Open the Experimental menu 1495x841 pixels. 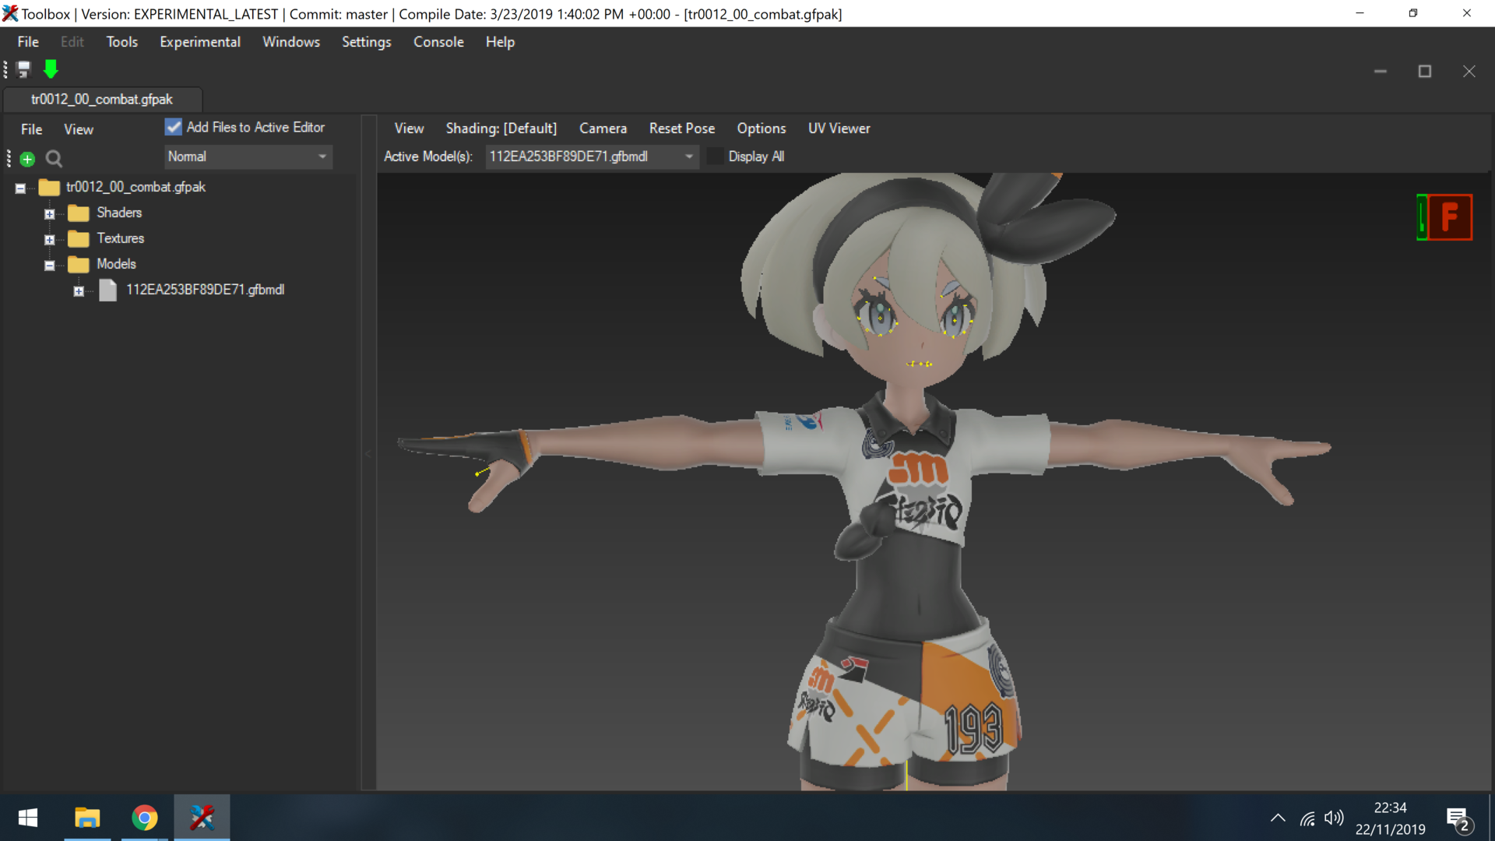(200, 42)
